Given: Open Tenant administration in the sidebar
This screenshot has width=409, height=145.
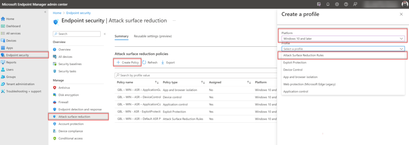Looking at the screenshot, I should (x=20, y=84).
